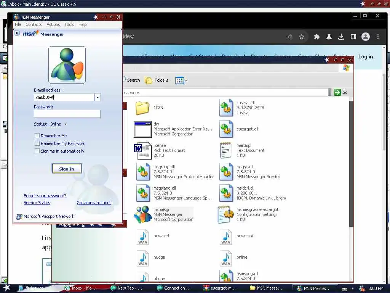The width and height of the screenshot is (390, 293).
Task: Click the E-mail address input field
Action: (x=64, y=97)
